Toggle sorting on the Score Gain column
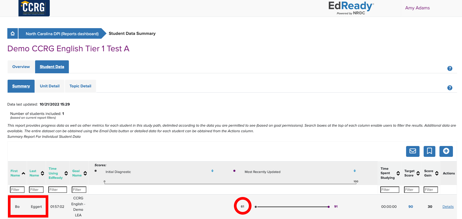This screenshot has width=462, height=219. click(x=436, y=173)
